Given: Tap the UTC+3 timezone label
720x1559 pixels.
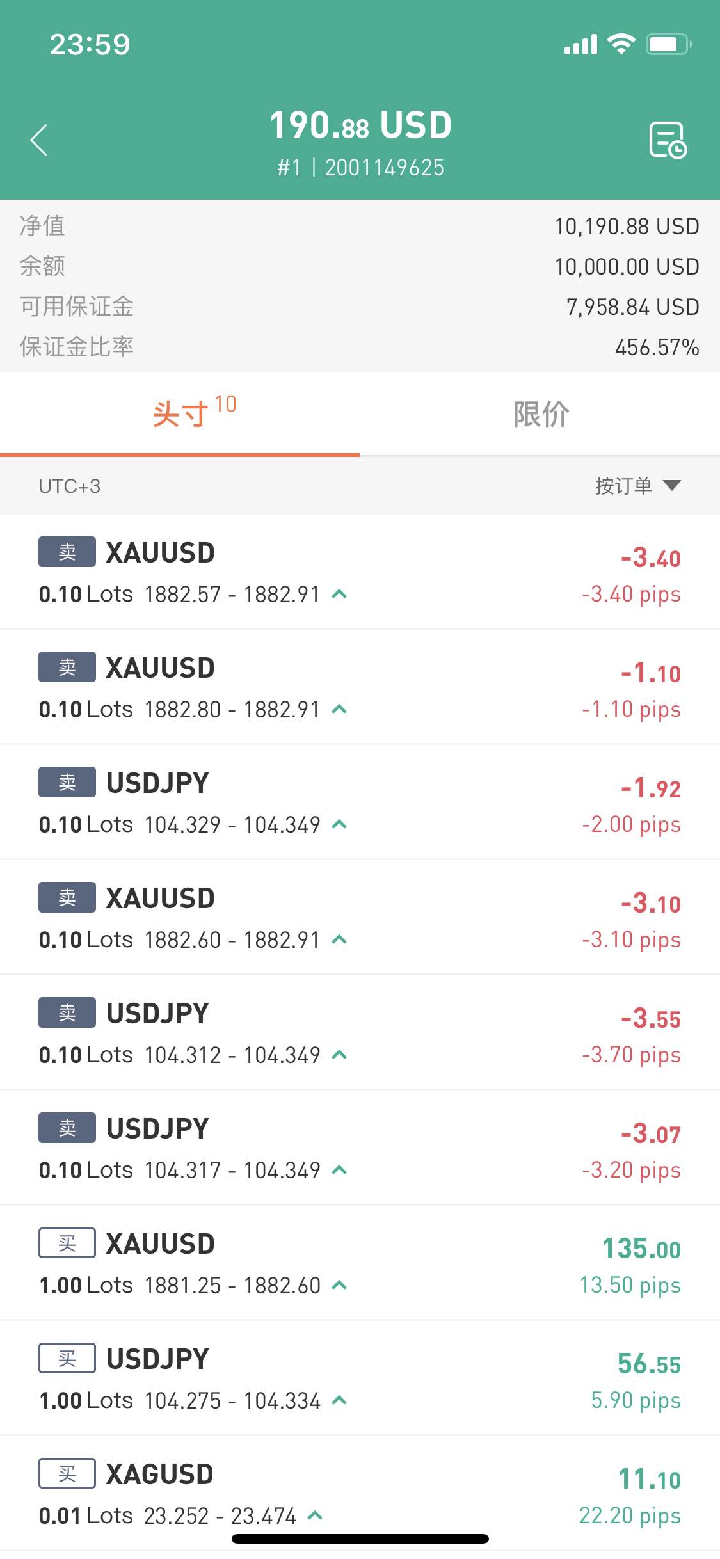Looking at the screenshot, I should tap(69, 486).
